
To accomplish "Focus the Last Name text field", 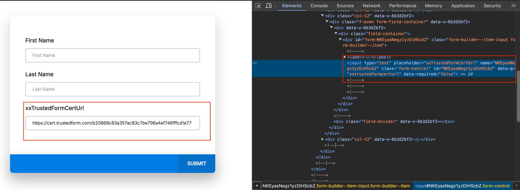I will click(113, 89).
